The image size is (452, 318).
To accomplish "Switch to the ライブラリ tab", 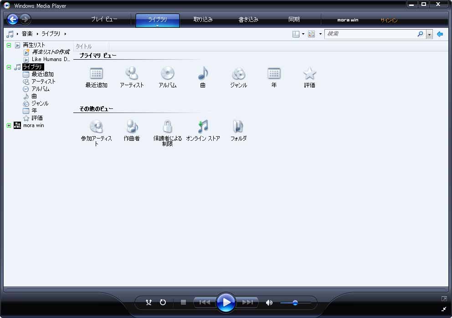I will coord(157,20).
